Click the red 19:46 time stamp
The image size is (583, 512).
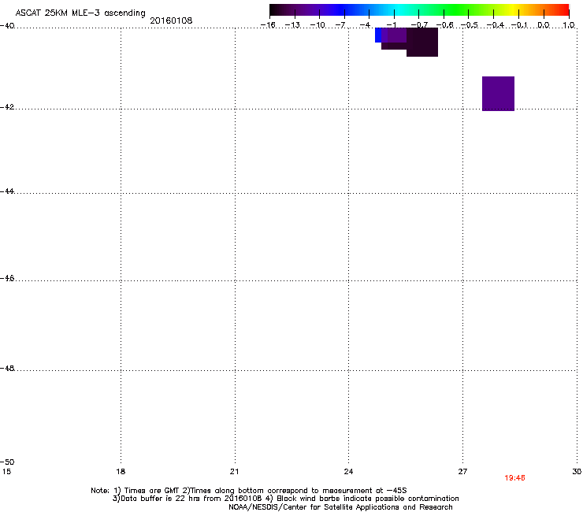(514, 478)
